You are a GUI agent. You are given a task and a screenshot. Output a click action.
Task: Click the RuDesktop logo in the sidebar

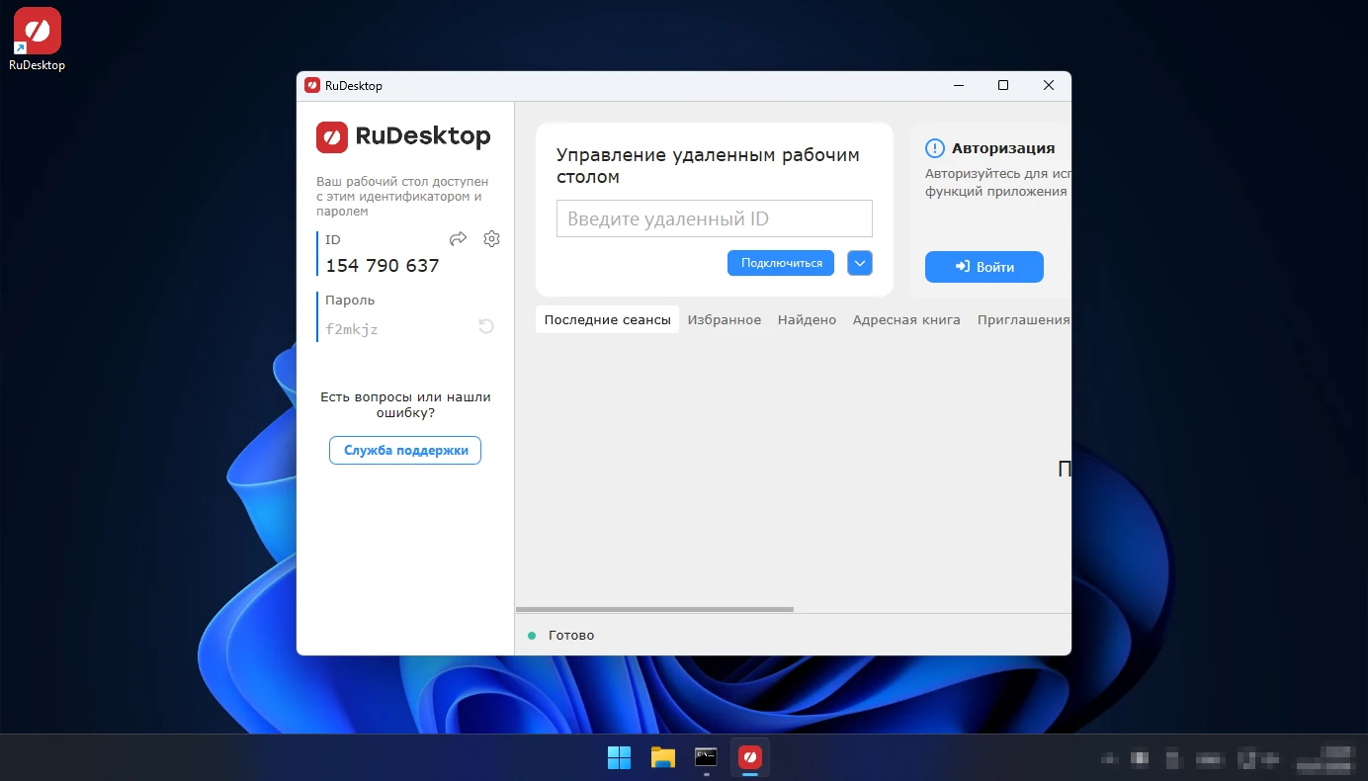point(403,136)
